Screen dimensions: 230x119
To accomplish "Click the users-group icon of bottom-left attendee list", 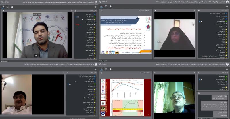I will tap(67, 73).
